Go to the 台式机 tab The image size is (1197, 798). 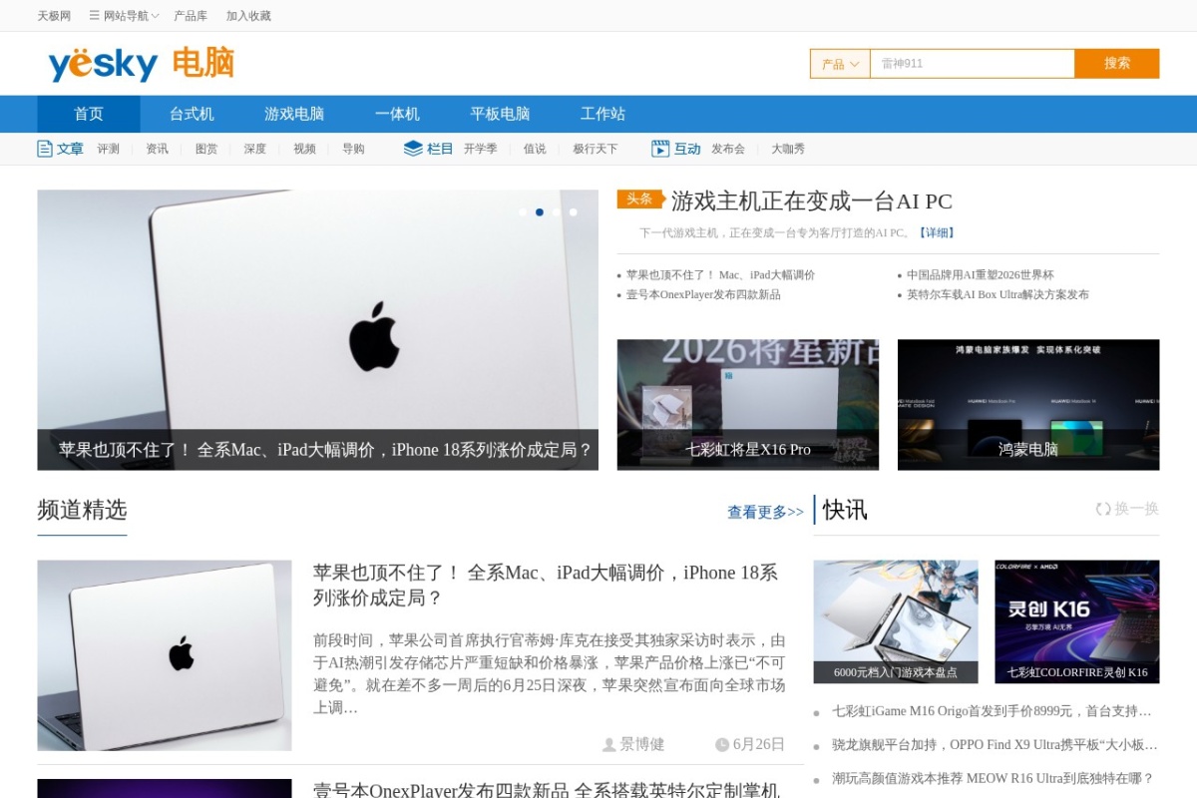192,114
